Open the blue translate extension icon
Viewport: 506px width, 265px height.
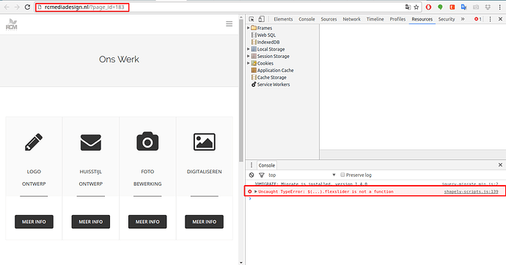[464, 7]
